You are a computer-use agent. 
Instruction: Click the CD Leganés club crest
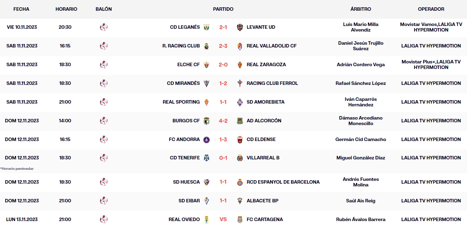tap(207, 27)
